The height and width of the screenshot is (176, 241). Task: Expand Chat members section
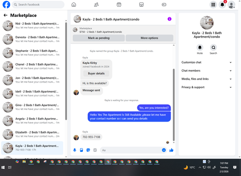coord(207,70)
